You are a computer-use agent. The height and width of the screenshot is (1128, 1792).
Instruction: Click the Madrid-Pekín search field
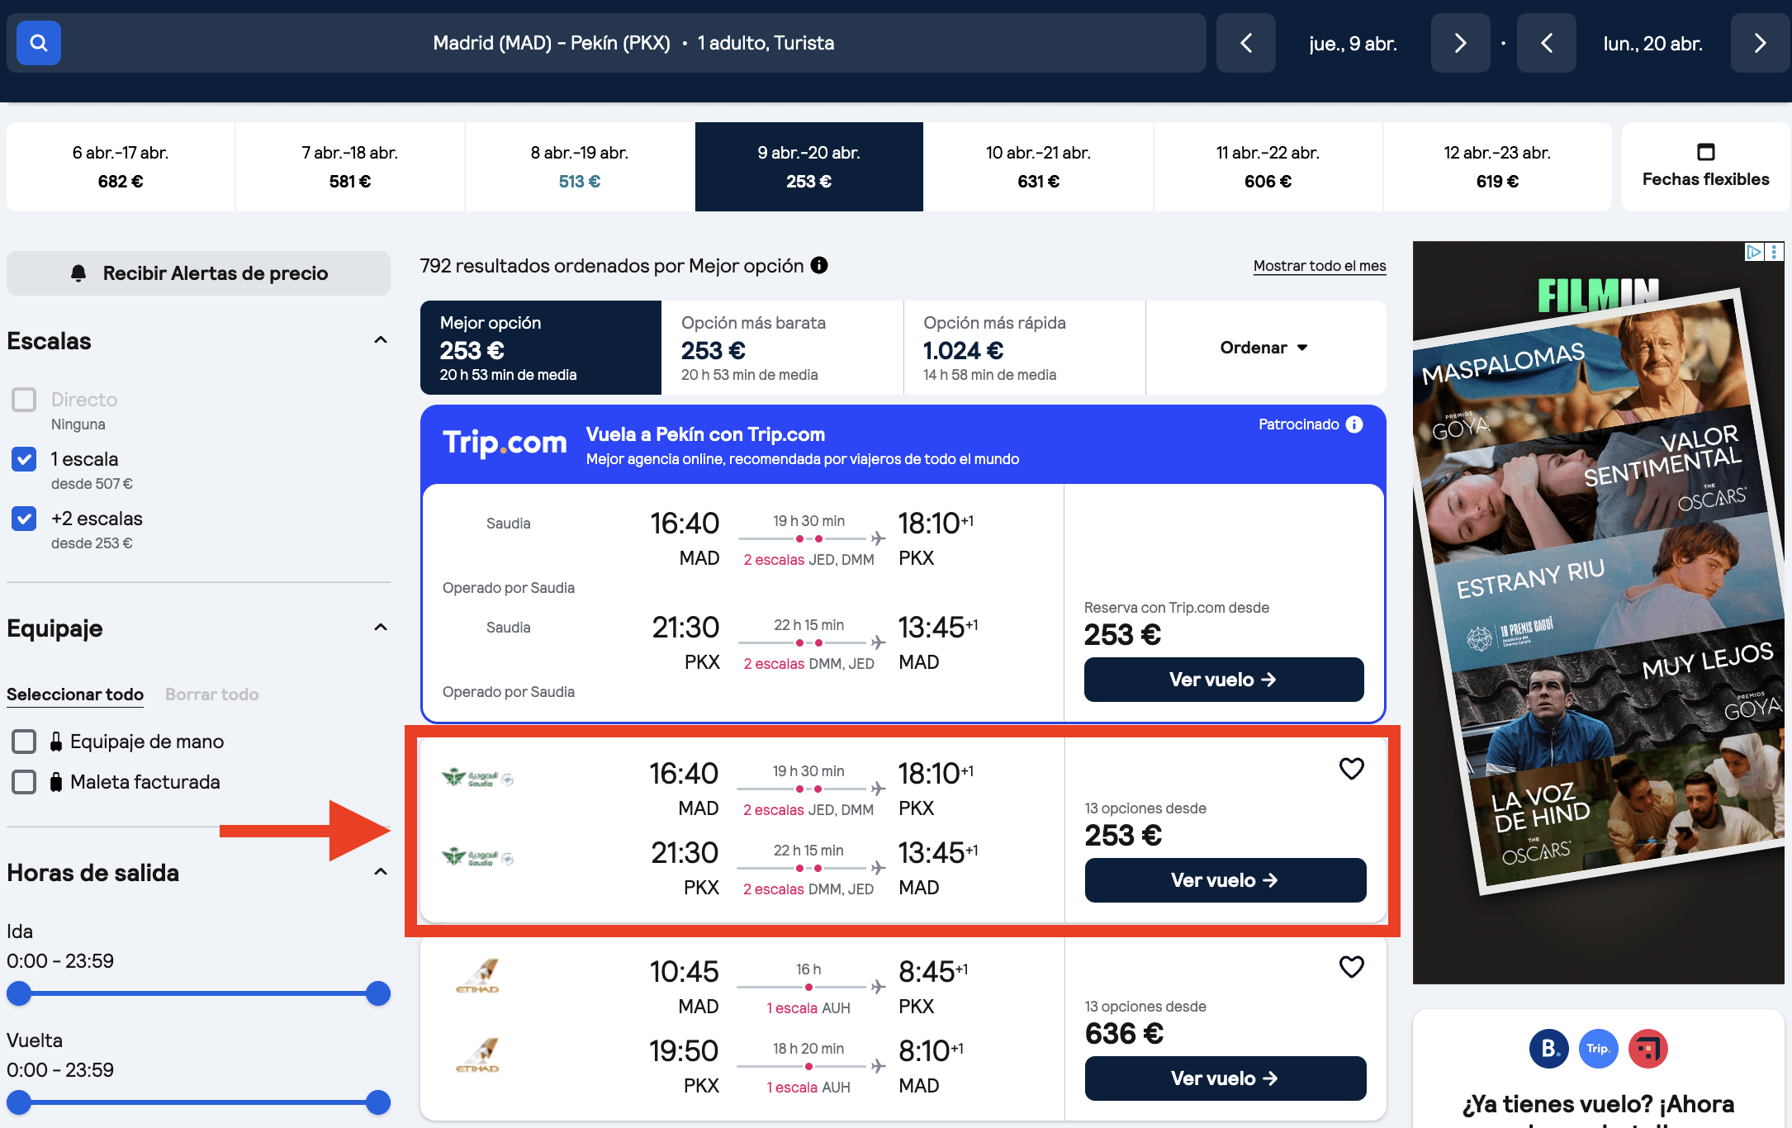tap(634, 43)
